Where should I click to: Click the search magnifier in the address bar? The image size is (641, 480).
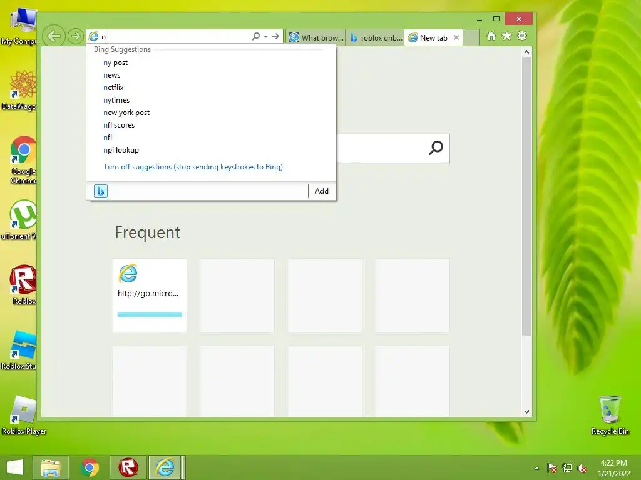click(256, 36)
